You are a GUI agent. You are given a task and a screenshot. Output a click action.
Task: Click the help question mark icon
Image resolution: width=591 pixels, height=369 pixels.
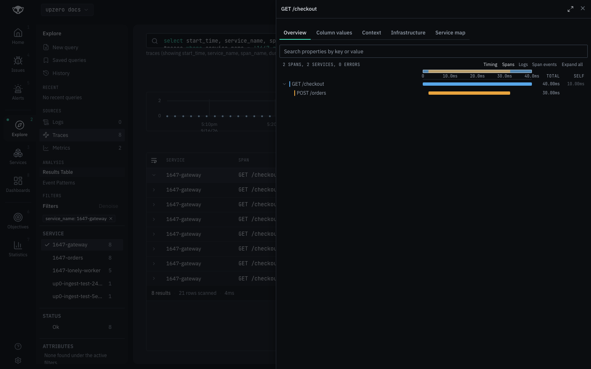[18, 346]
